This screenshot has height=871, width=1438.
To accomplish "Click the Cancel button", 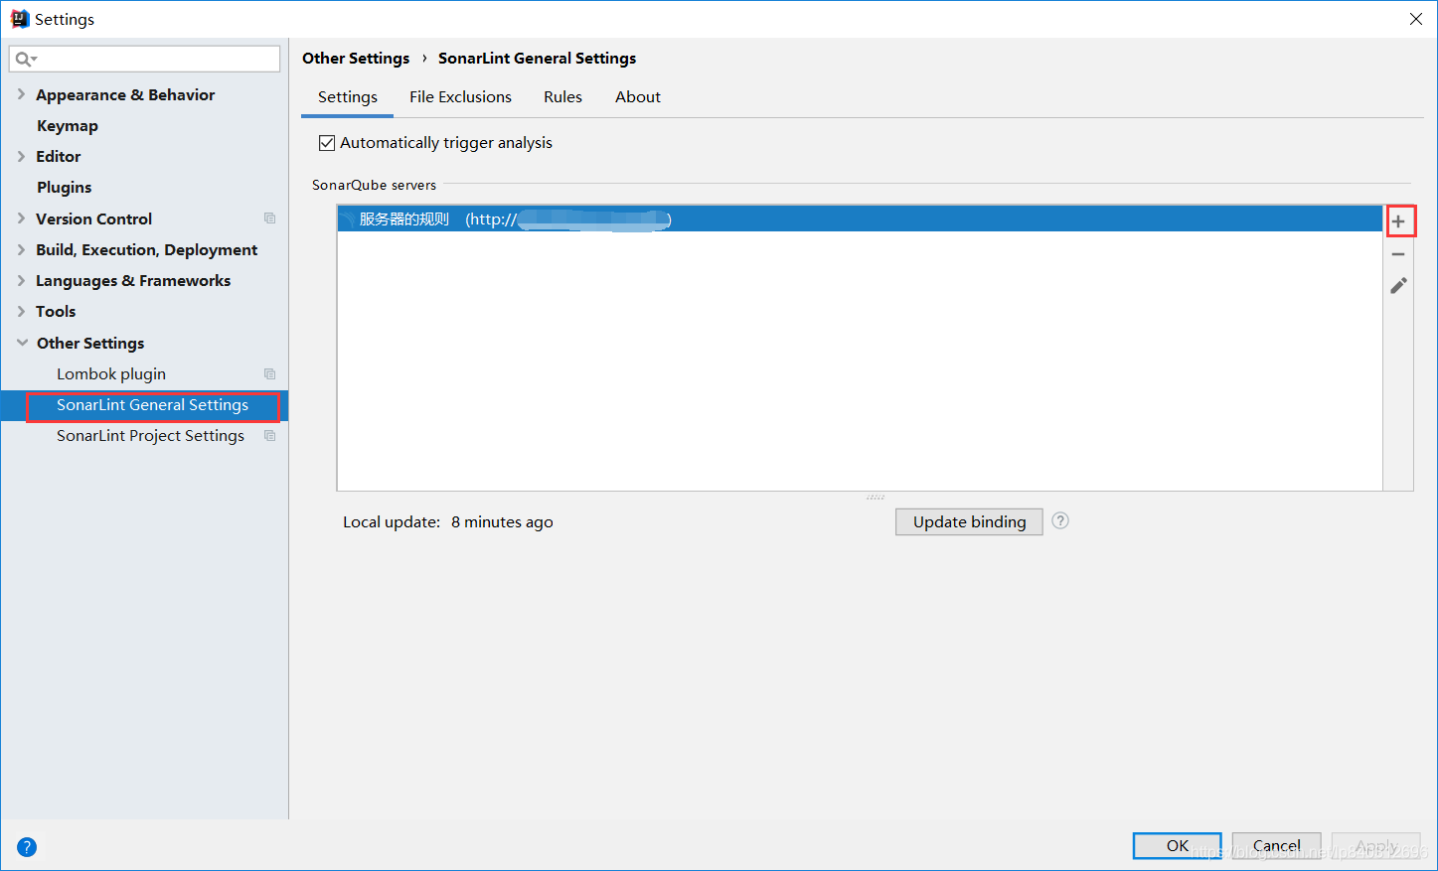I will coord(1277,845).
